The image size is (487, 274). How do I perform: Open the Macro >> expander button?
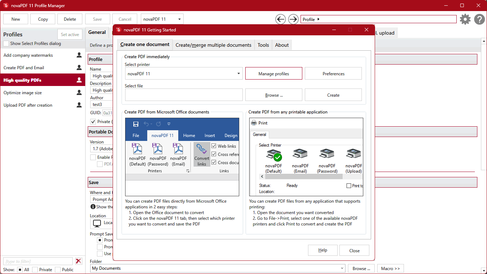point(390,268)
